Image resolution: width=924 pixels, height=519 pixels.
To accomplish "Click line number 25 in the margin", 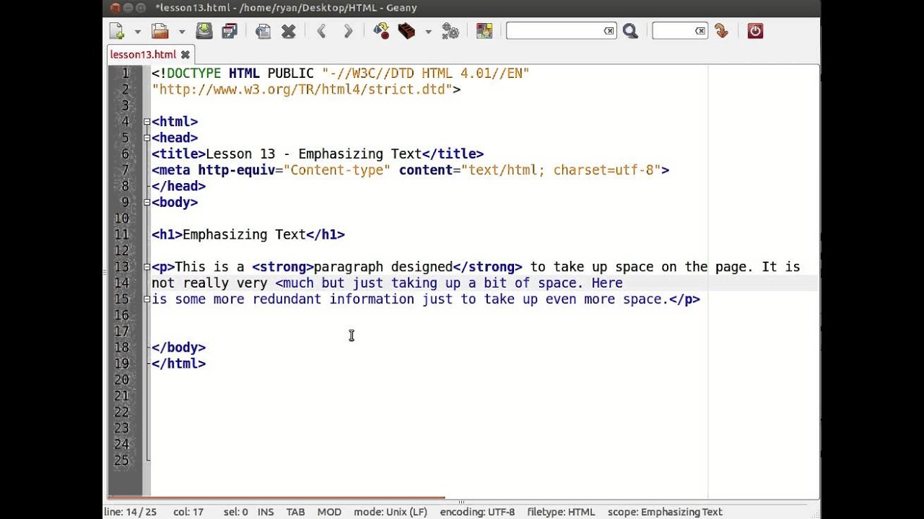I will [x=121, y=460].
